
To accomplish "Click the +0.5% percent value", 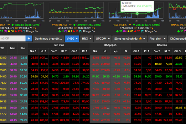I will pos(126,76).
